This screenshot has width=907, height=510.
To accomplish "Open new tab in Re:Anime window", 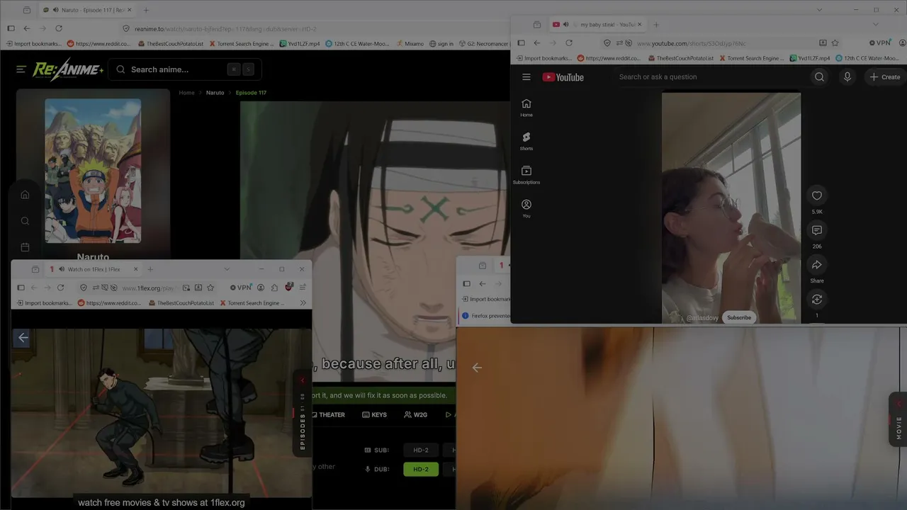I will click(146, 10).
